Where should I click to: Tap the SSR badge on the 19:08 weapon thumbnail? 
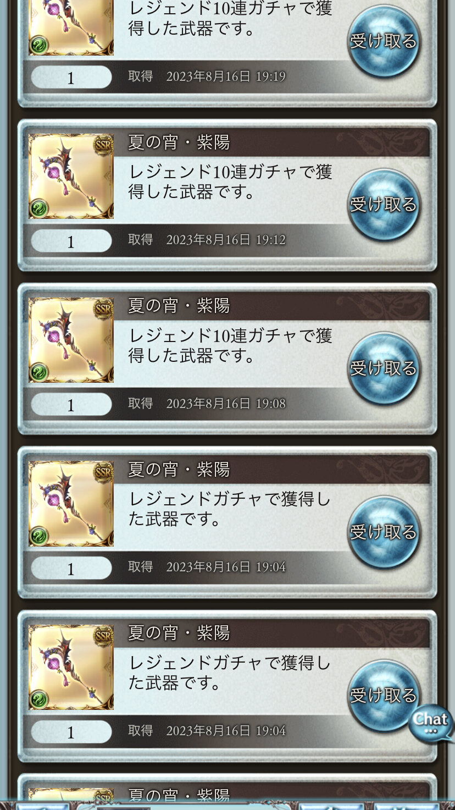[x=103, y=307]
